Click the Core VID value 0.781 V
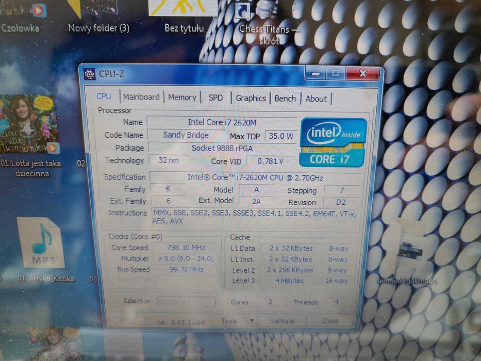The image size is (481, 361). tap(271, 161)
